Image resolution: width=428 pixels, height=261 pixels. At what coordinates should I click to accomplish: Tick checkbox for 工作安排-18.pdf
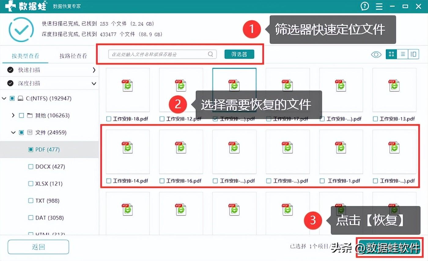click(x=109, y=119)
